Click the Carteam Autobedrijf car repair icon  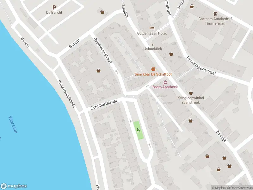tap(215, 14)
